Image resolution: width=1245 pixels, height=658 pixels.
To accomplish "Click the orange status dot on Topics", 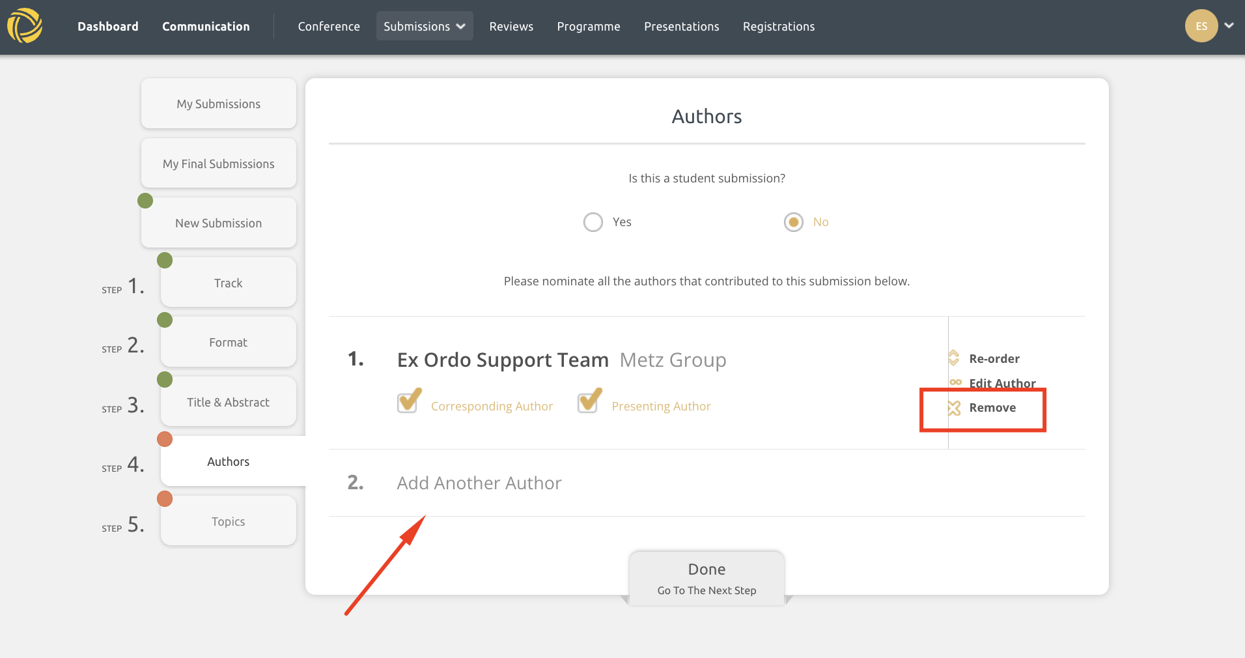I will click(165, 499).
